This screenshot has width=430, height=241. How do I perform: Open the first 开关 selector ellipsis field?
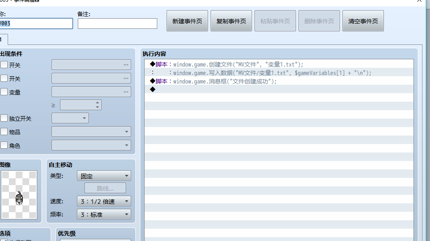(x=91, y=65)
